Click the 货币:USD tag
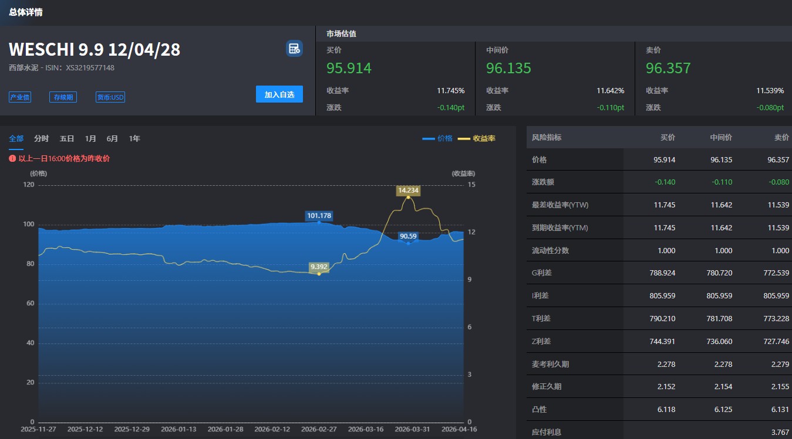Viewport: 792px width, 439px height. click(x=110, y=97)
